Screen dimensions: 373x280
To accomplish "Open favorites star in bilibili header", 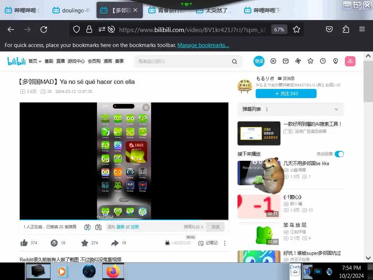I will click(310, 61).
